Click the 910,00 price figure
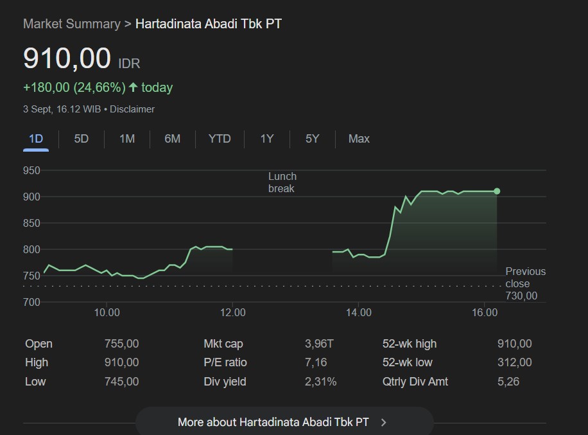Image resolution: width=588 pixels, height=435 pixels. (67, 58)
